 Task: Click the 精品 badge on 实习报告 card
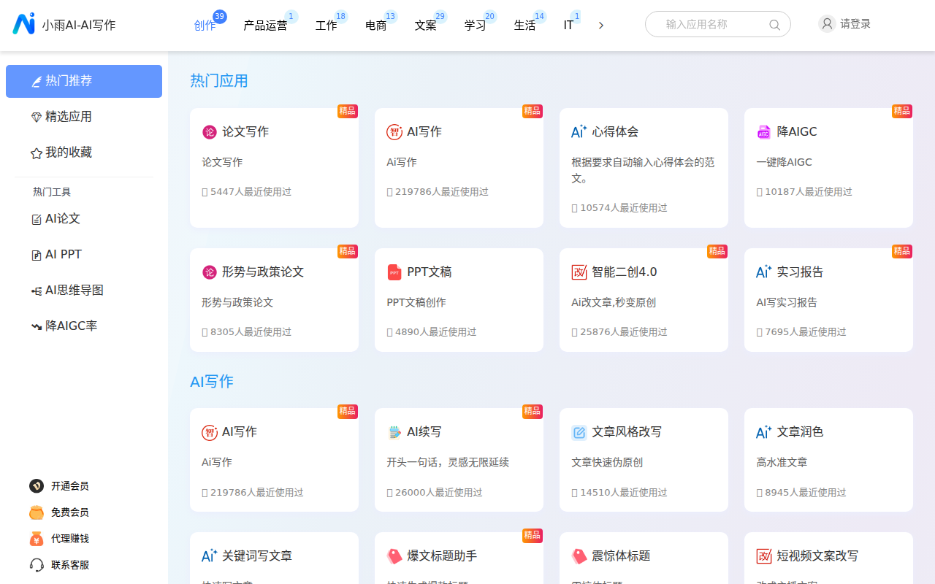[x=902, y=251]
